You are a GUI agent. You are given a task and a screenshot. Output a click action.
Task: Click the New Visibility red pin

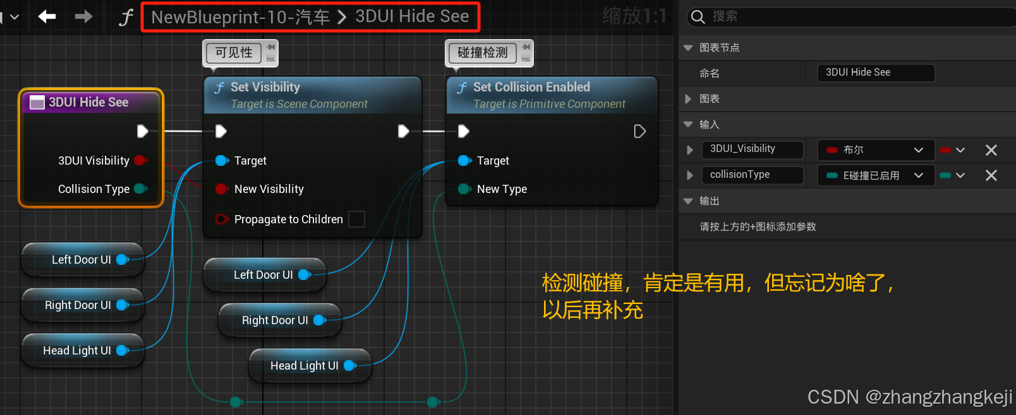click(222, 189)
